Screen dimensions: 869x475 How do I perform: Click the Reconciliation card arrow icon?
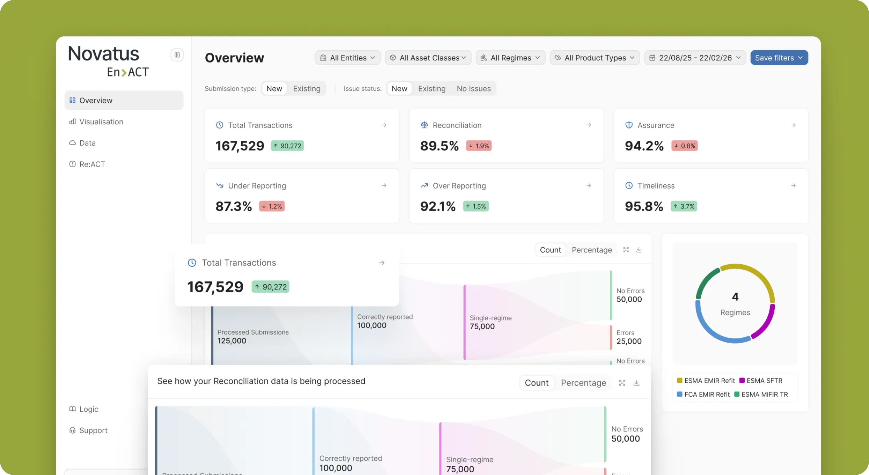click(x=589, y=125)
